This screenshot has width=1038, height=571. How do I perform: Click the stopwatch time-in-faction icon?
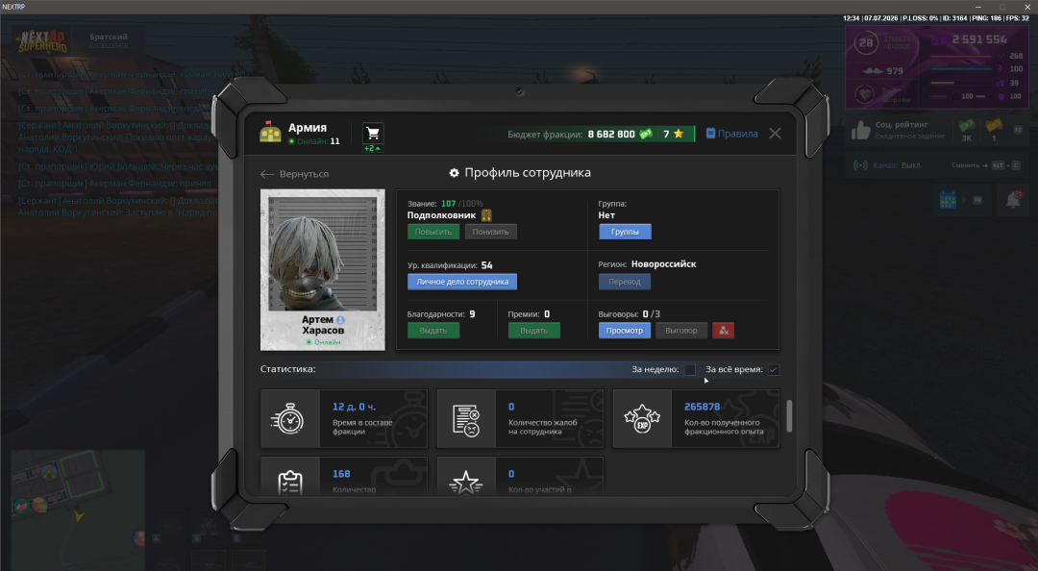pyautogui.click(x=288, y=419)
